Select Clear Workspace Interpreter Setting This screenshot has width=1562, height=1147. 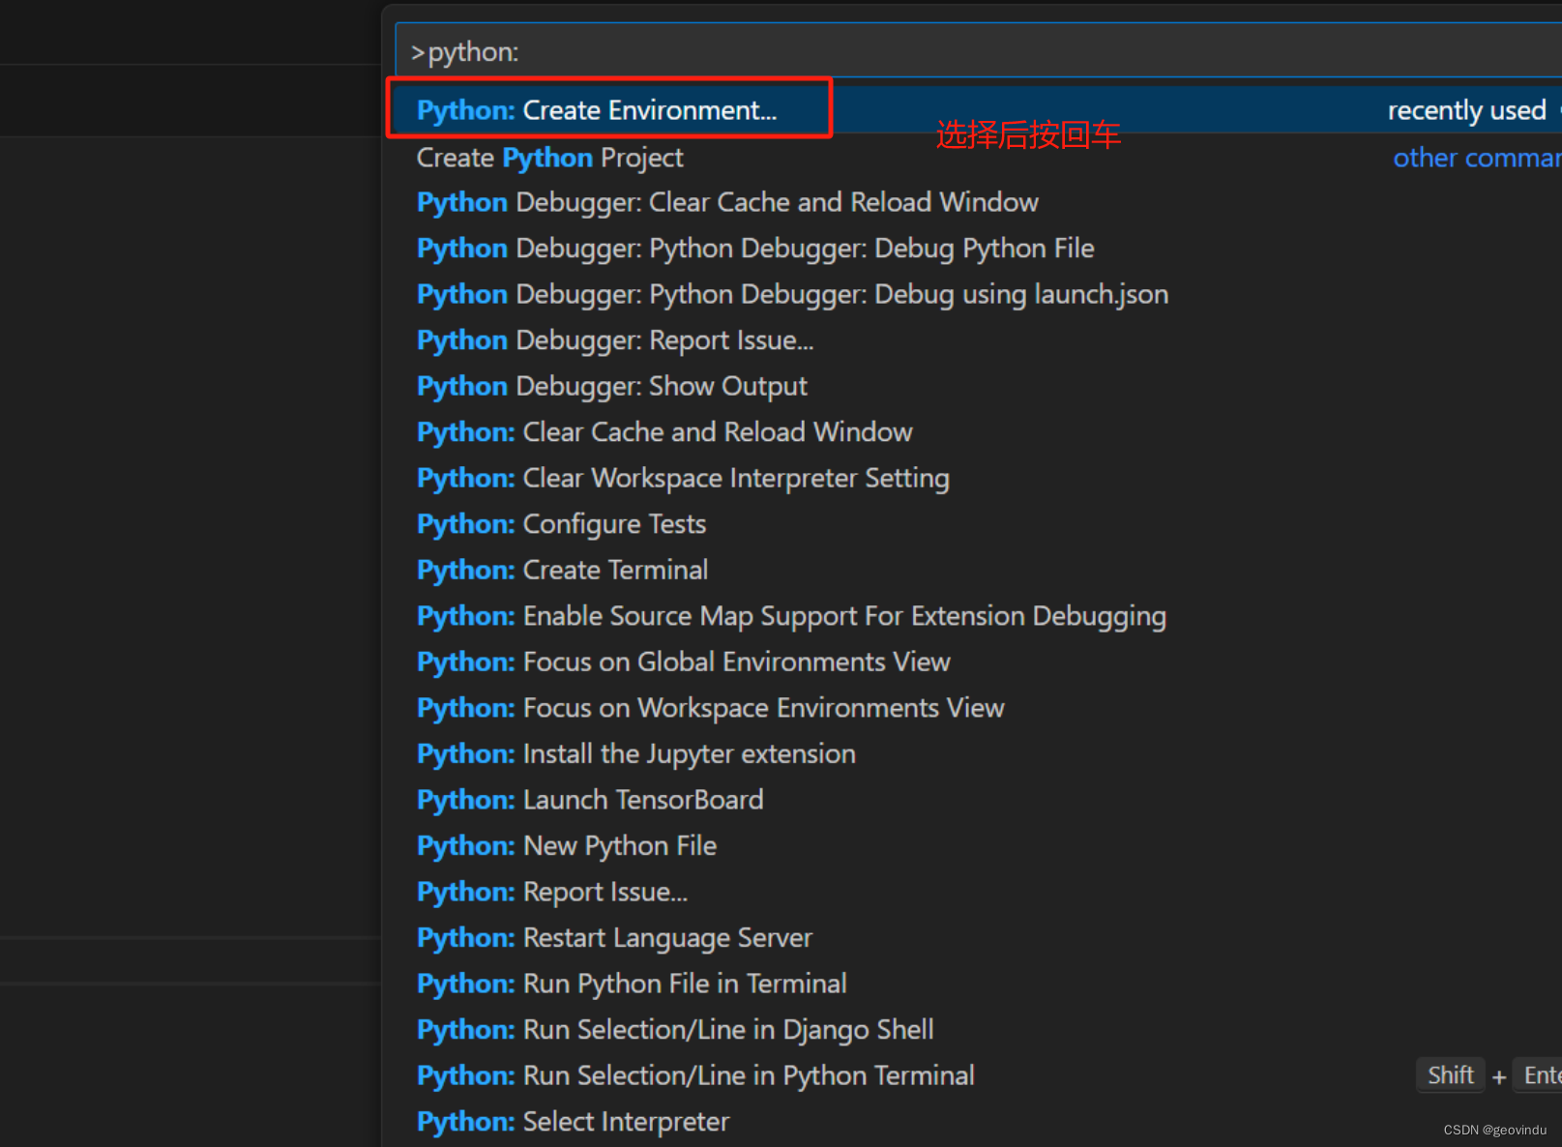click(681, 478)
